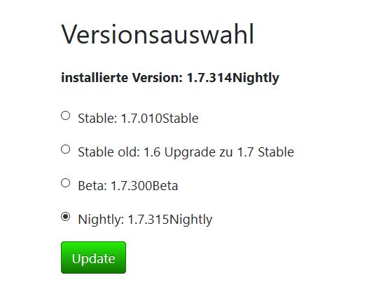Click the version text 1.7.315Nightly
The height and width of the screenshot is (301, 381).
pos(170,220)
